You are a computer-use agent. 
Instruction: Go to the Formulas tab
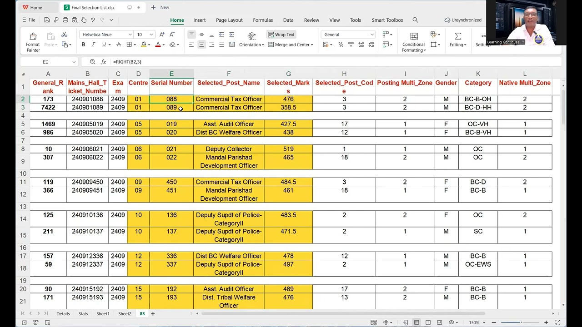pos(263,20)
